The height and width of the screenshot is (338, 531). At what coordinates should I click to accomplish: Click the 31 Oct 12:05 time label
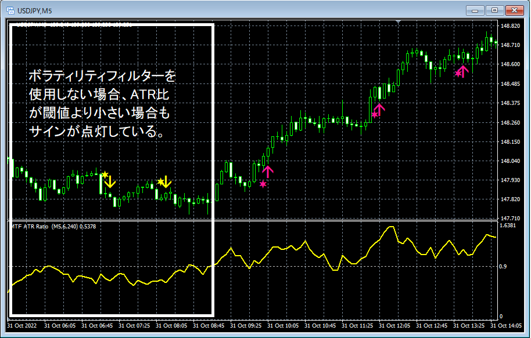click(394, 326)
